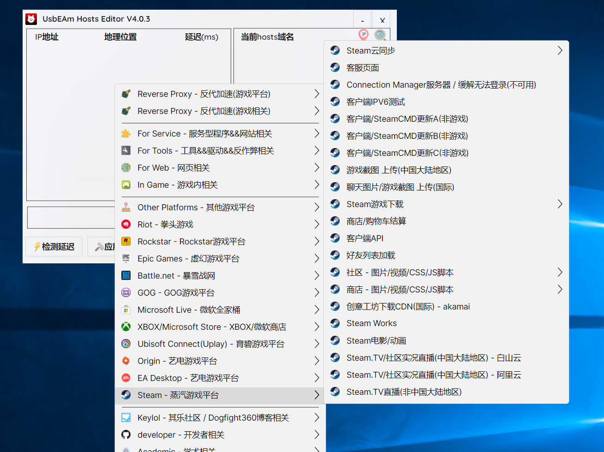Image resolution: width=604 pixels, height=452 pixels.
Task: Click the XBOX green logo icon
Action: (126, 327)
